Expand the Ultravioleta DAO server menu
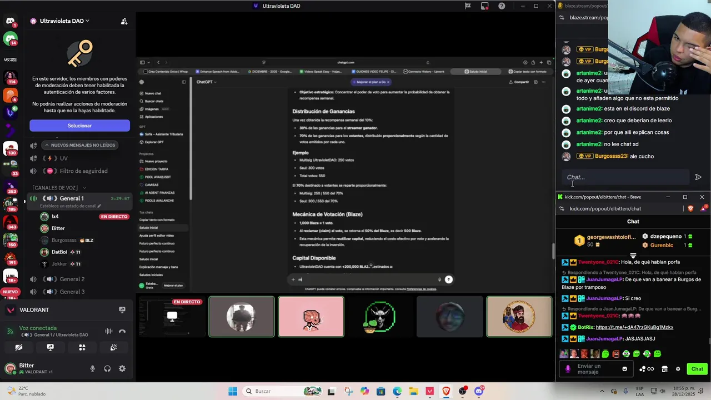The image size is (711, 400). point(64,21)
